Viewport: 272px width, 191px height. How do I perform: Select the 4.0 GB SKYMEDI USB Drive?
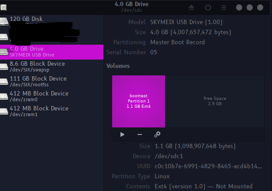point(52,52)
